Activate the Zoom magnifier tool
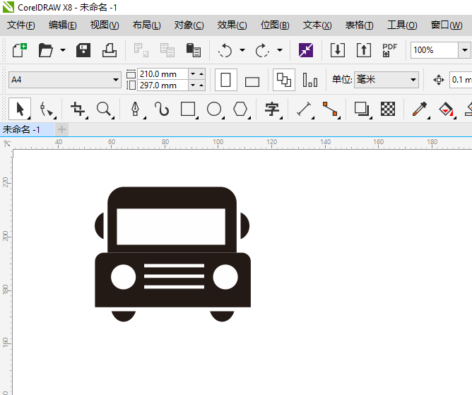 [x=104, y=109]
